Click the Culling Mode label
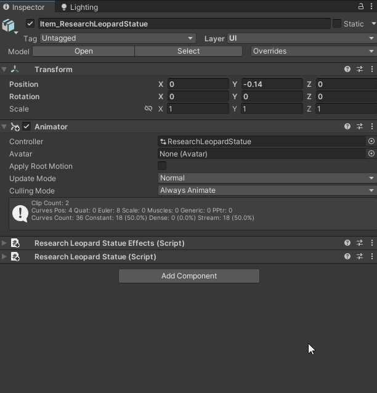Screen dimensions: 377x393 [x=32, y=190]
